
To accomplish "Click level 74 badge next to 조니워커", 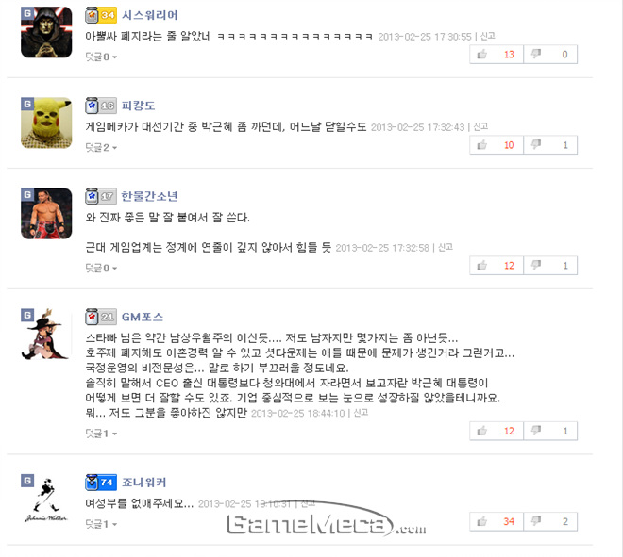I will tap(101, 482).
